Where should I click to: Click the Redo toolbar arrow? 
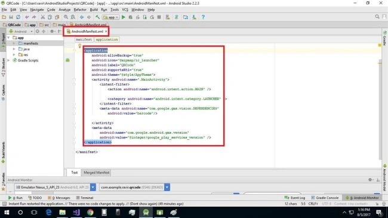34,17
